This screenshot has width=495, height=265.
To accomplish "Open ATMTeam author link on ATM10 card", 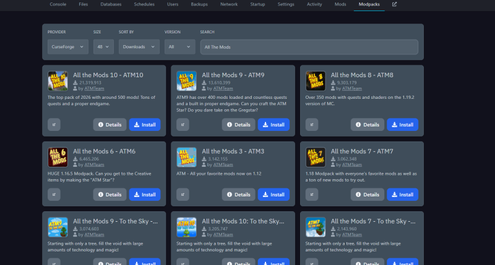I will (x=94, y=88).
